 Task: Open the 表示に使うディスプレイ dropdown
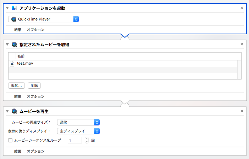[78, 131]
